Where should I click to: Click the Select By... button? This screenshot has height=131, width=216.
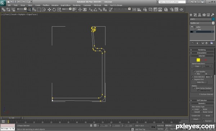tap(201, 82)
